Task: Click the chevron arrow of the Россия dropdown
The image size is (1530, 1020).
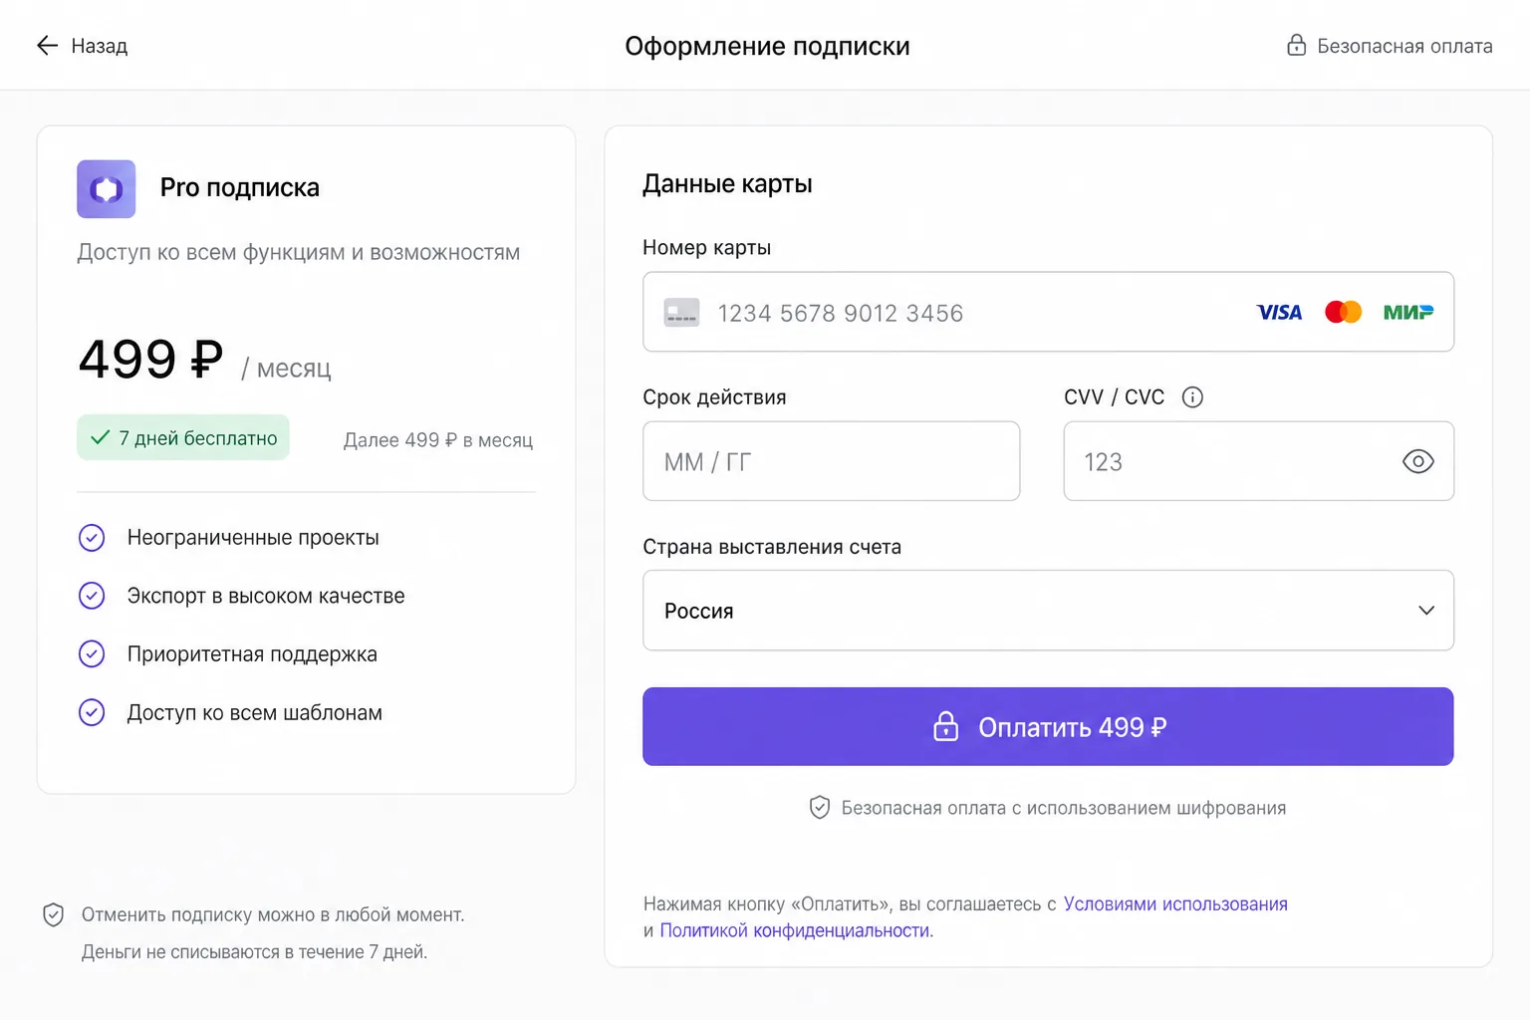Action: tap(1426, 611)
